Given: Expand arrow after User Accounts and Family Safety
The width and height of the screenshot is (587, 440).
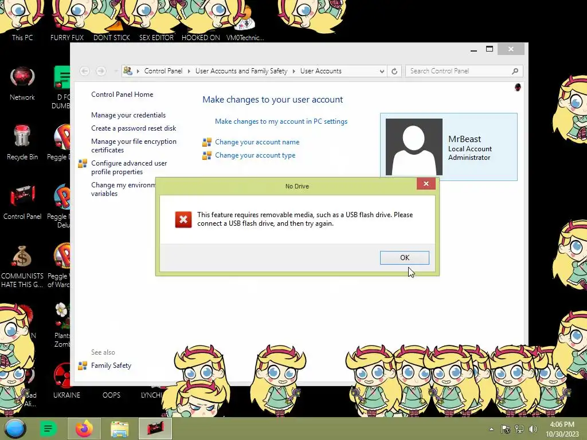Looking at the screenshot, I should pyautogui.click(x=294, y=71).
